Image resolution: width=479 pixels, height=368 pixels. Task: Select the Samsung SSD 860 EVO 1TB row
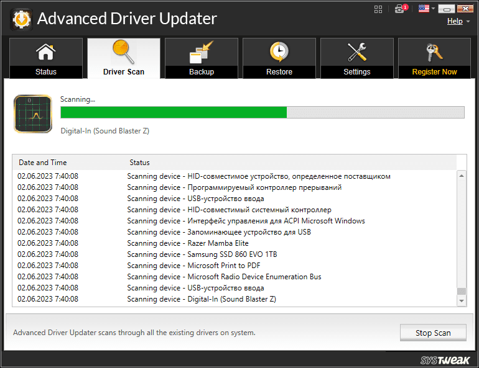(235, 254)
